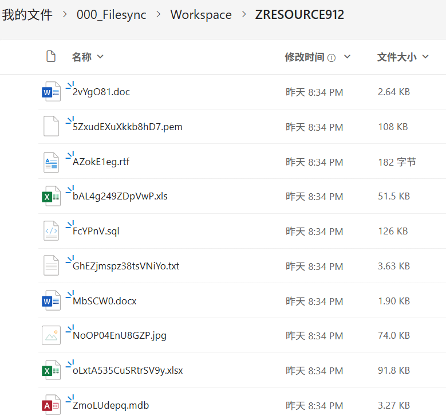The image size is (446, 419).
Task: Click modified time of 2vYgO81.doc
Action: click(x=314, y=92)
